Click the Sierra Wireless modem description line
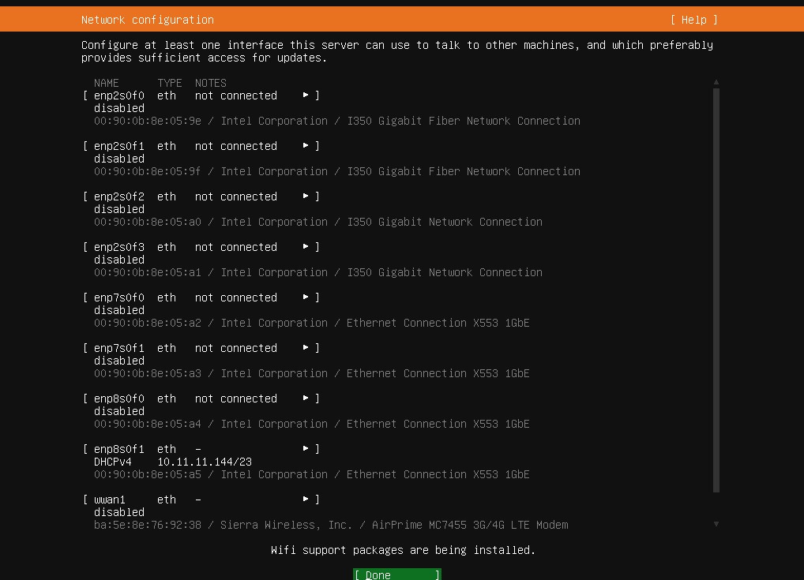Image resolution: width=804 pixels, height=580 pixels. click(x=331, y=525)
